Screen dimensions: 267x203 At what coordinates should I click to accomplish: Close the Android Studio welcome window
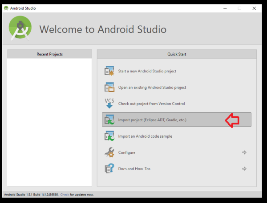255,8
